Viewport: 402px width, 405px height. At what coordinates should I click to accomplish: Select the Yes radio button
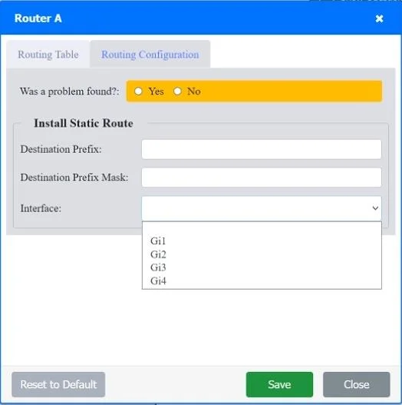pyautogui.click(x=138, y=91)
